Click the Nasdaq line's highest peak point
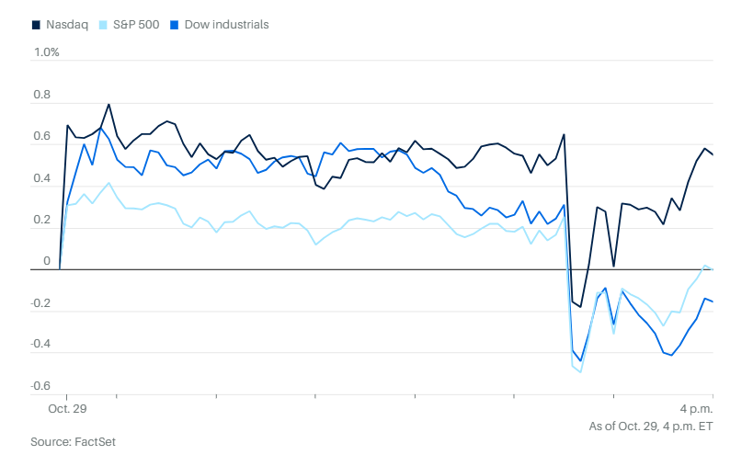The image size is (753, 455). click(108, 104)
